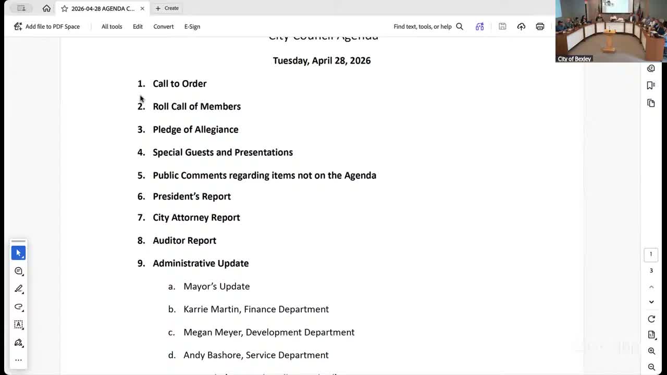Choose the Fill and sign pen tool
Viewport: 667px width, 375px height.
[18, 343]
